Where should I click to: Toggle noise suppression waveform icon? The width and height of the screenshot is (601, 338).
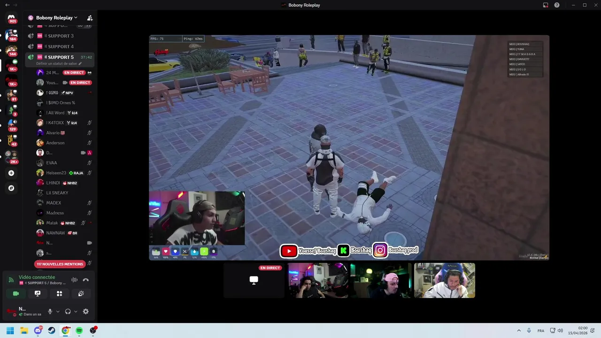[x=74, y=280]
